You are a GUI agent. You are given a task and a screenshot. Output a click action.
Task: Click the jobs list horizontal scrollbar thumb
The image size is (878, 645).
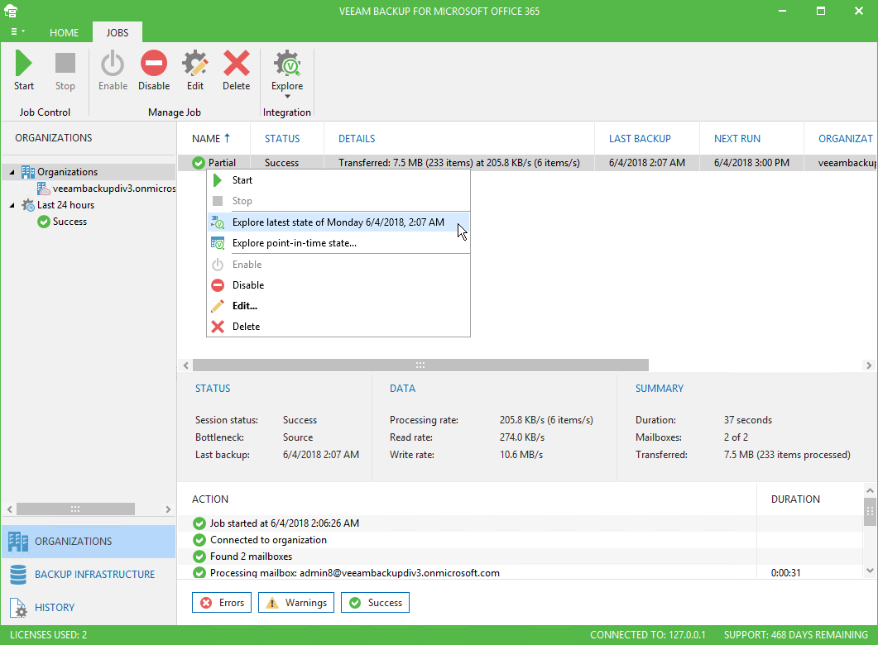pyautogui.click(x=420, y=365)
